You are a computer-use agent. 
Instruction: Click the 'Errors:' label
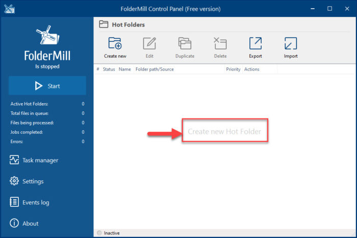click(17, 141)
